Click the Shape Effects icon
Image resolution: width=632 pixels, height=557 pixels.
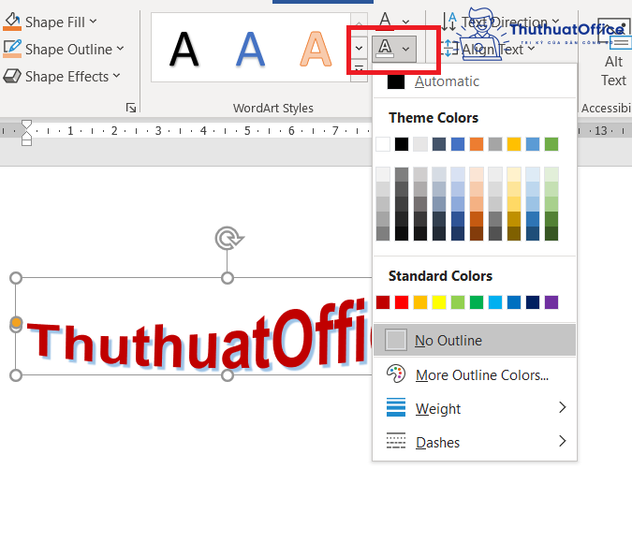click(x=11, y=76)
